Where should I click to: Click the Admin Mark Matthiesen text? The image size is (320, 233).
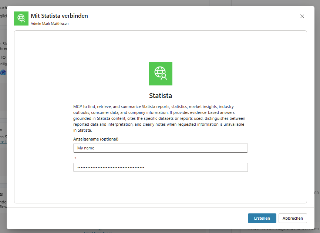50,23
